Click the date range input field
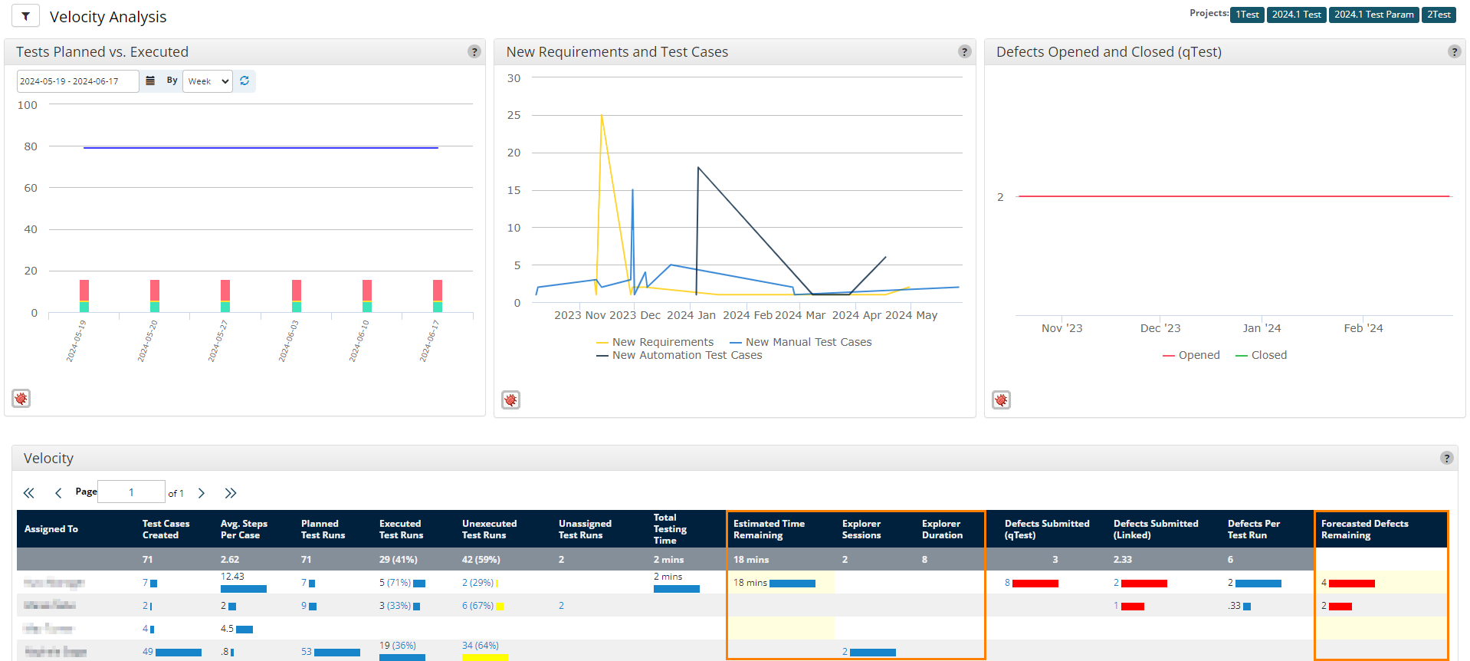The height and width of the screenshot is (661, 1470). tap(77, 81)
